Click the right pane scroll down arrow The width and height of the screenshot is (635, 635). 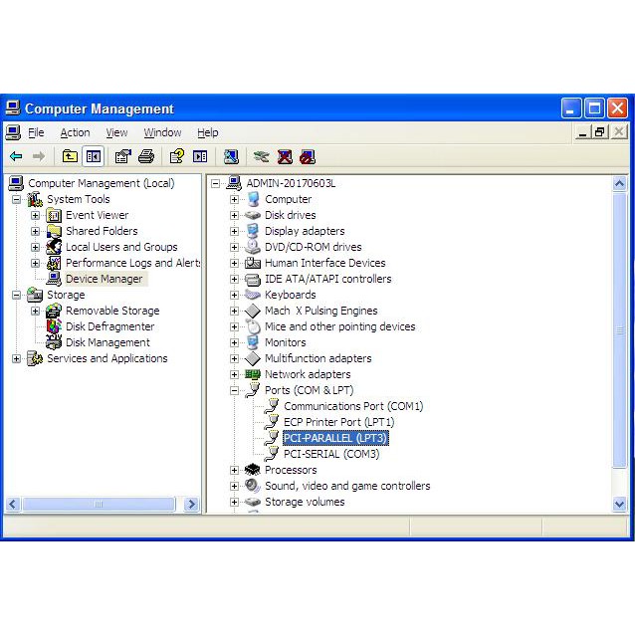coord(620,505)
